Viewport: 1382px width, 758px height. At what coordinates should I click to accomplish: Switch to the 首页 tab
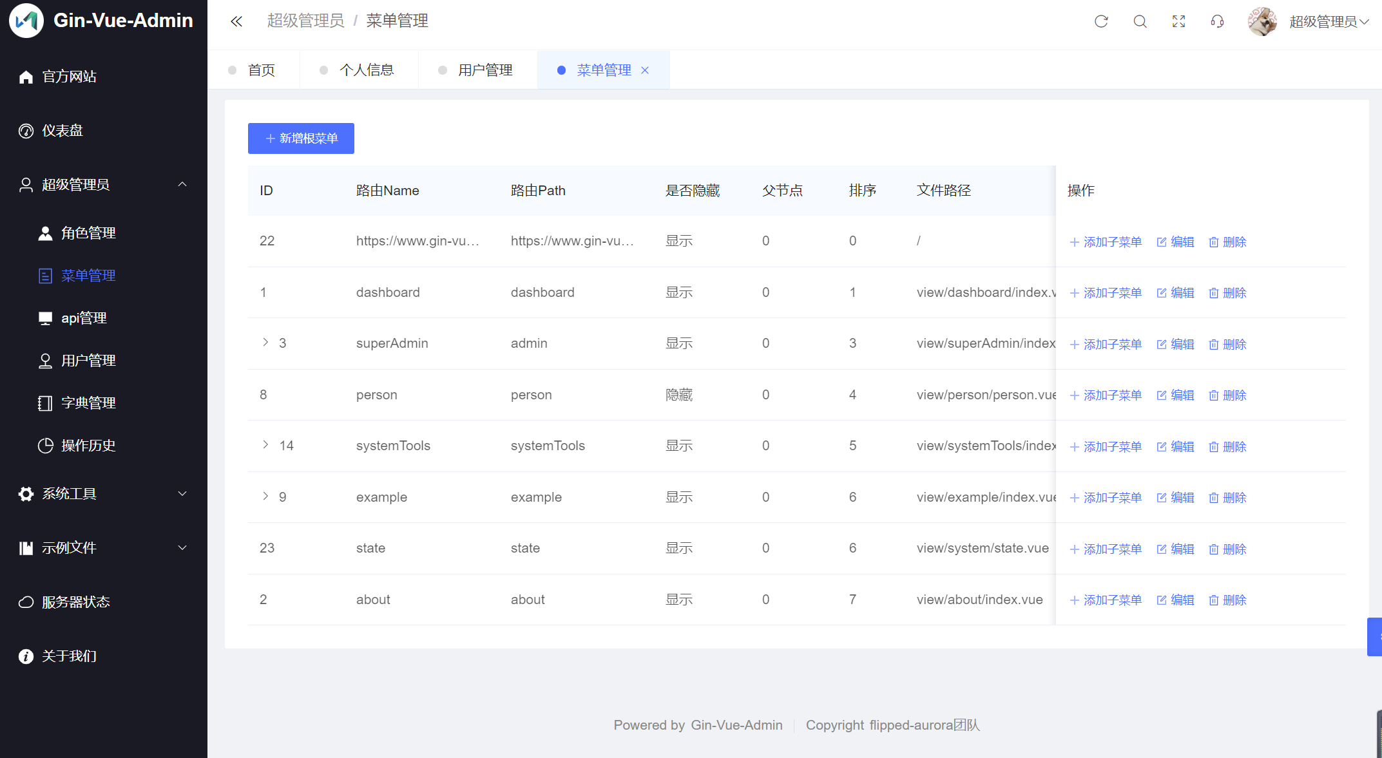(261, 70)
